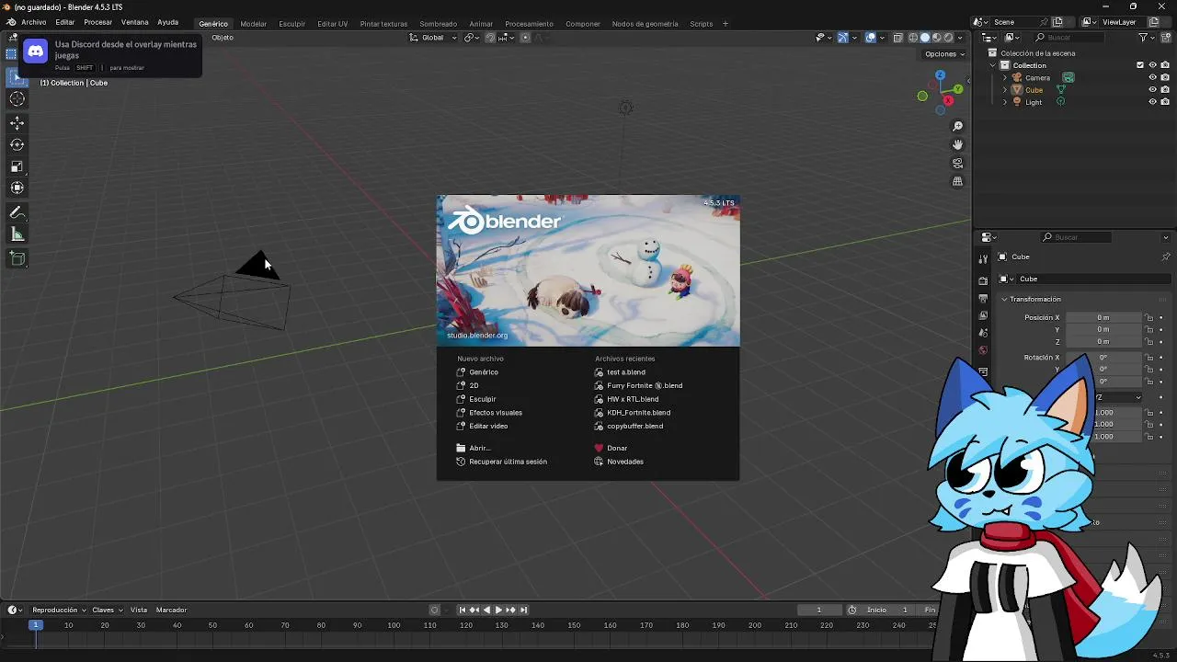
Task: Click the zoom view magnifier icon
Action: (x=957, y=126)
